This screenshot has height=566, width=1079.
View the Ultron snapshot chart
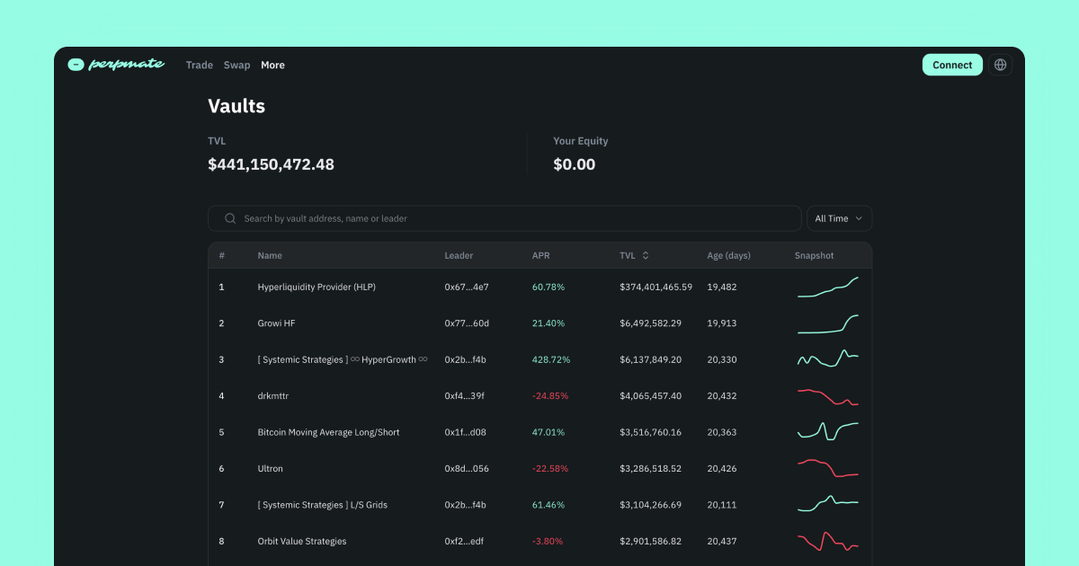tap(828, 468)
